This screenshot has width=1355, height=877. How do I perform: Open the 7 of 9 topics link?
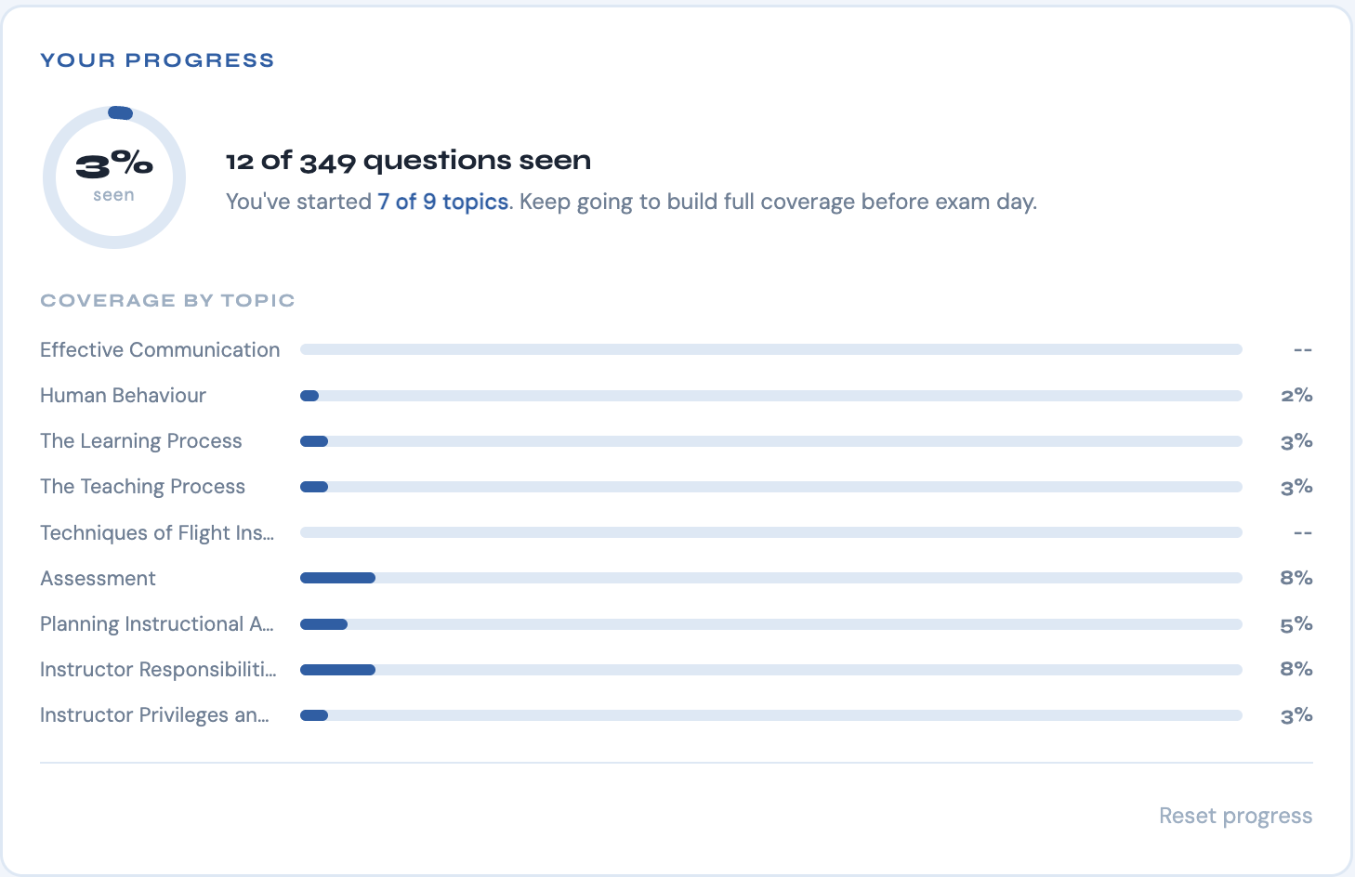pyautogui.click(x=443, y=202)
